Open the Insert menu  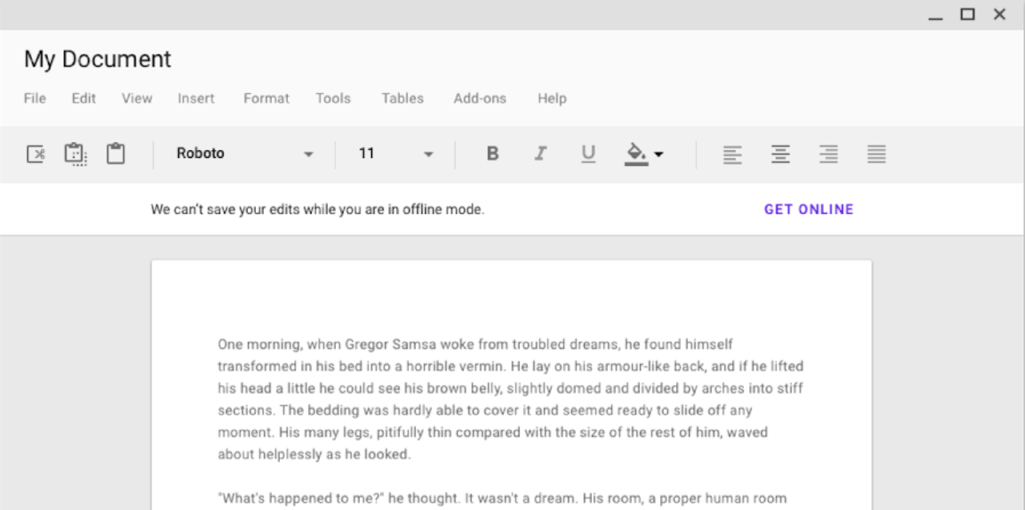(x=196, y=99)
